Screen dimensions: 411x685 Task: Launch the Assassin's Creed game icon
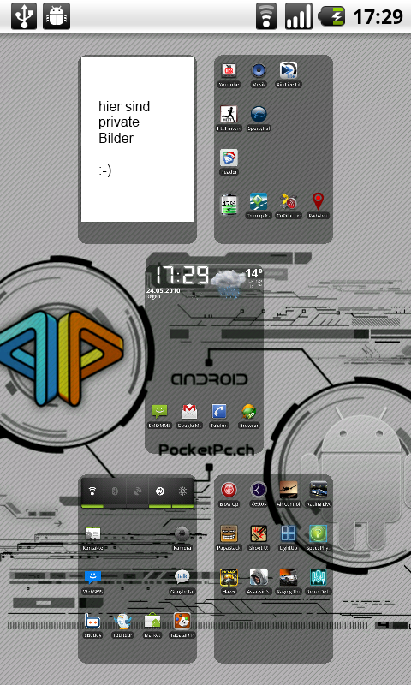point(259,577)
